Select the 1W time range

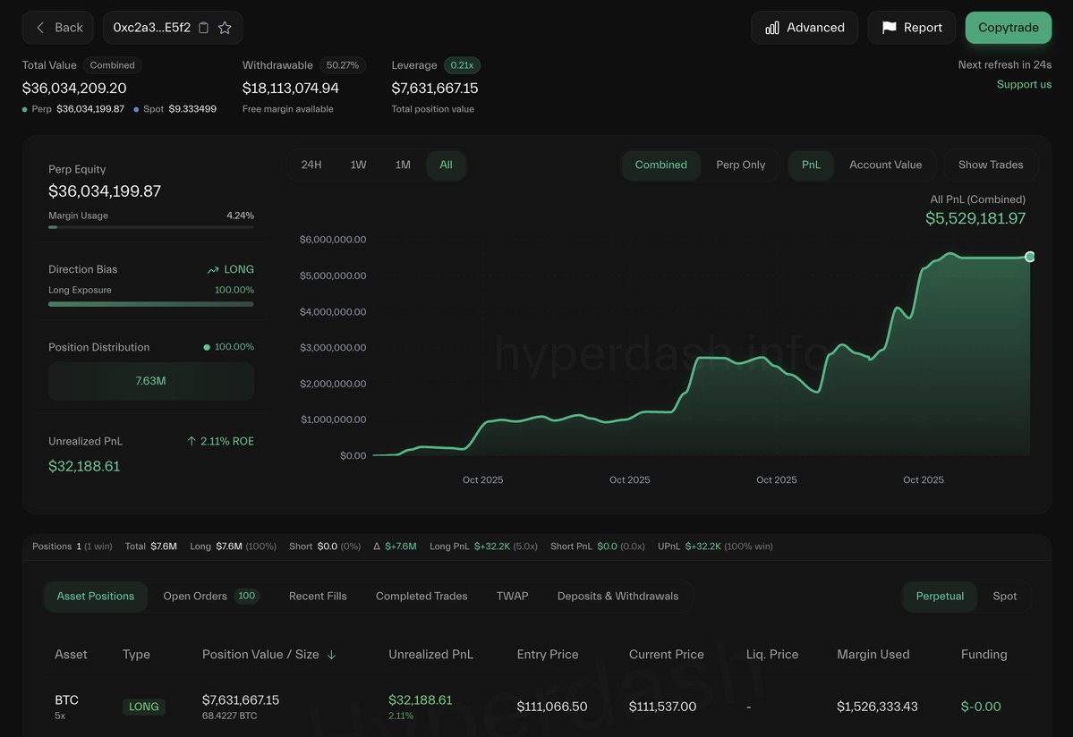coord(358,165)
